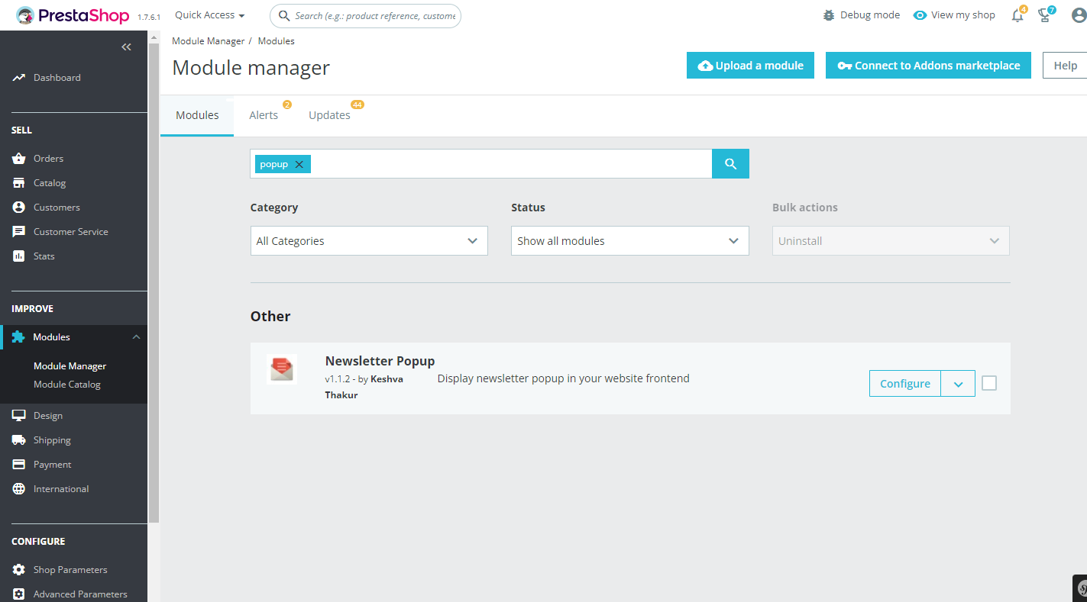Open the notifications bell
The height and width of the screenshot is (602, 1087).
click(x=1017, y=15)
